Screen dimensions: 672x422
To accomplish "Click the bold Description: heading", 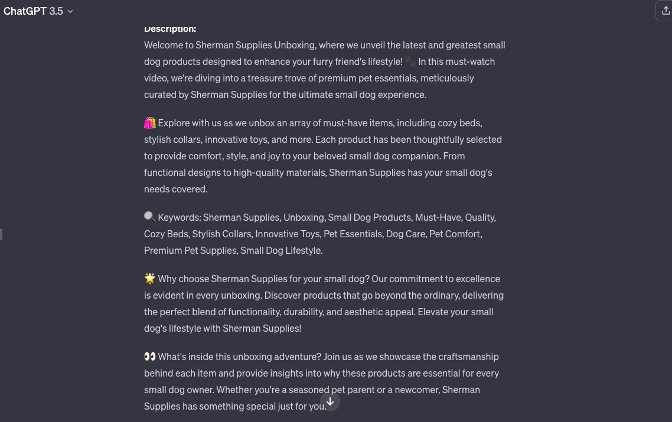I will 170,29.
